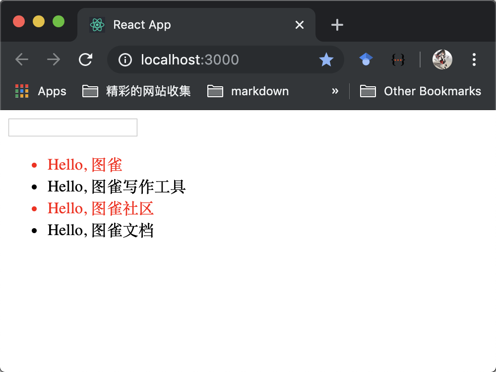Screen dimensions: 496x372
Task: Toggle Hello, 图雀文档 list item state
Action: click(101, 230)
